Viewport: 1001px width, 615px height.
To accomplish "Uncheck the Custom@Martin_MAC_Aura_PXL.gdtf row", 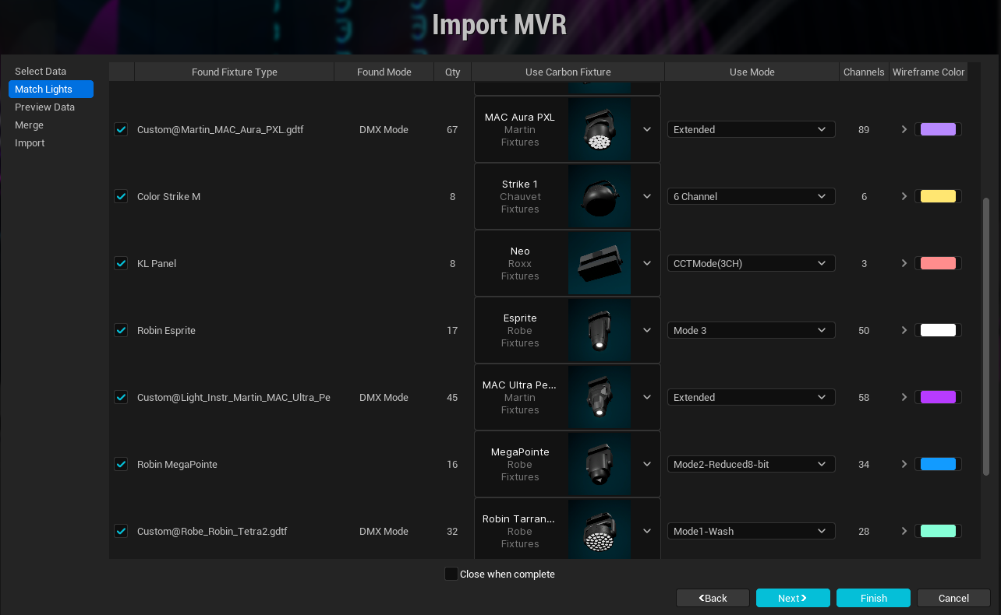I will [121, 129].
